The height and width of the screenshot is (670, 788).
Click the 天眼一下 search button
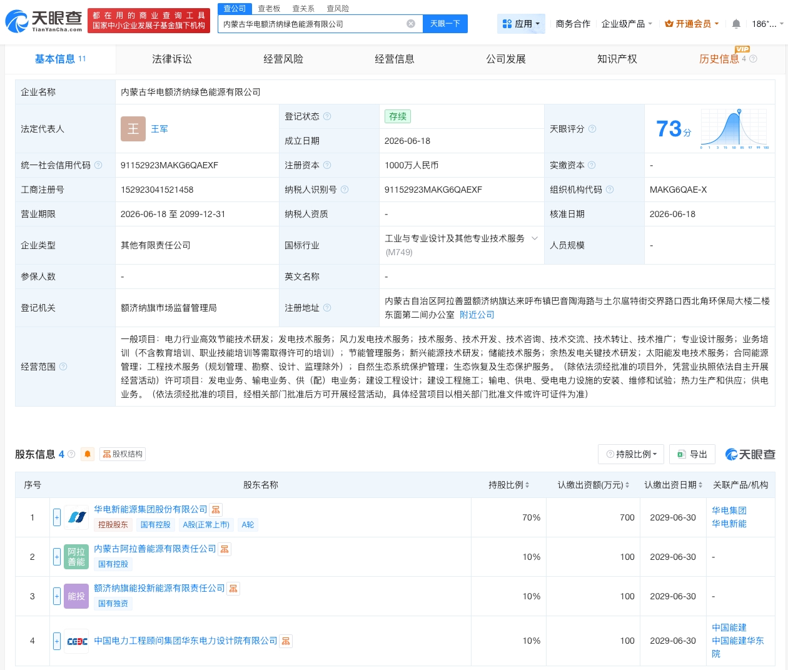coord(445,24)
